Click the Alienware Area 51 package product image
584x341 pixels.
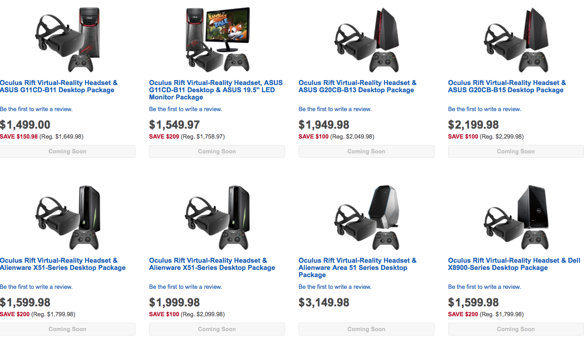366,218
